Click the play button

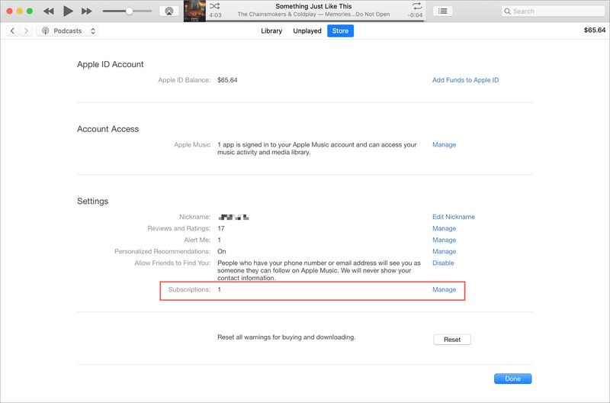pos(68,11)
